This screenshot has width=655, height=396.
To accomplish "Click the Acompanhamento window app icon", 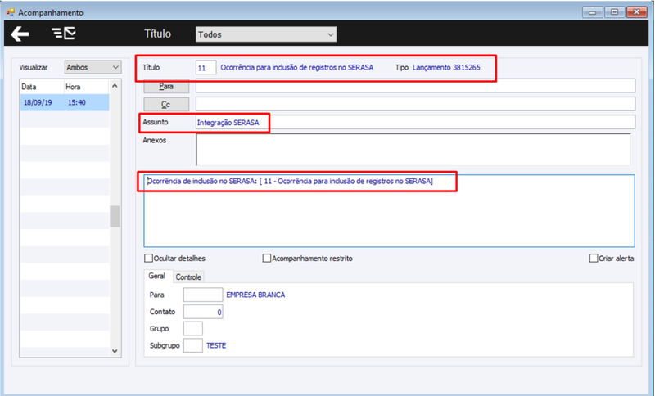I will point(10,12).
